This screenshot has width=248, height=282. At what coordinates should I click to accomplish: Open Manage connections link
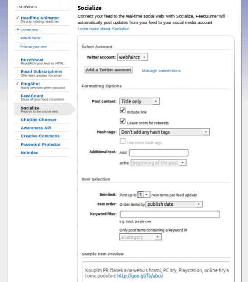click(x=161, y=71)
